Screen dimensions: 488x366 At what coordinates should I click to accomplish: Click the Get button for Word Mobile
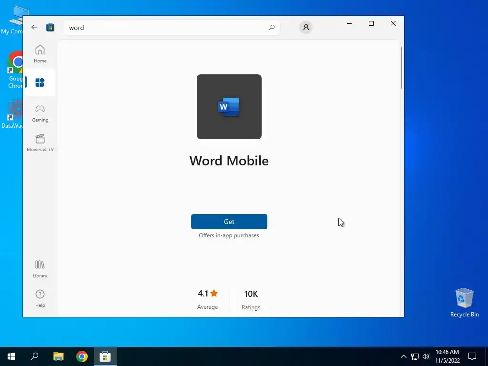229,222
